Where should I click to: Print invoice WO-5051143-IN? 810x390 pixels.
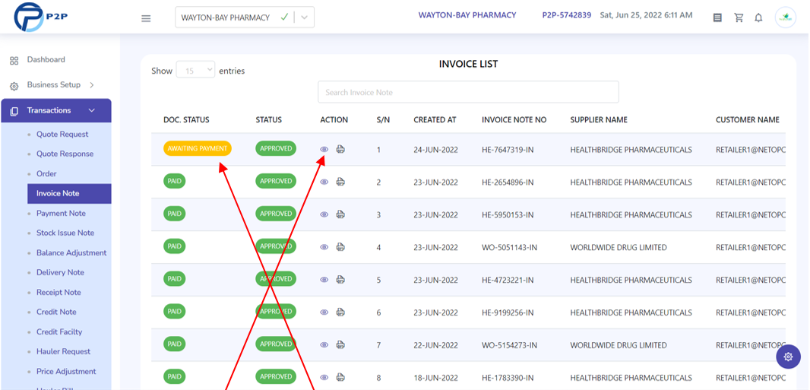340,247
